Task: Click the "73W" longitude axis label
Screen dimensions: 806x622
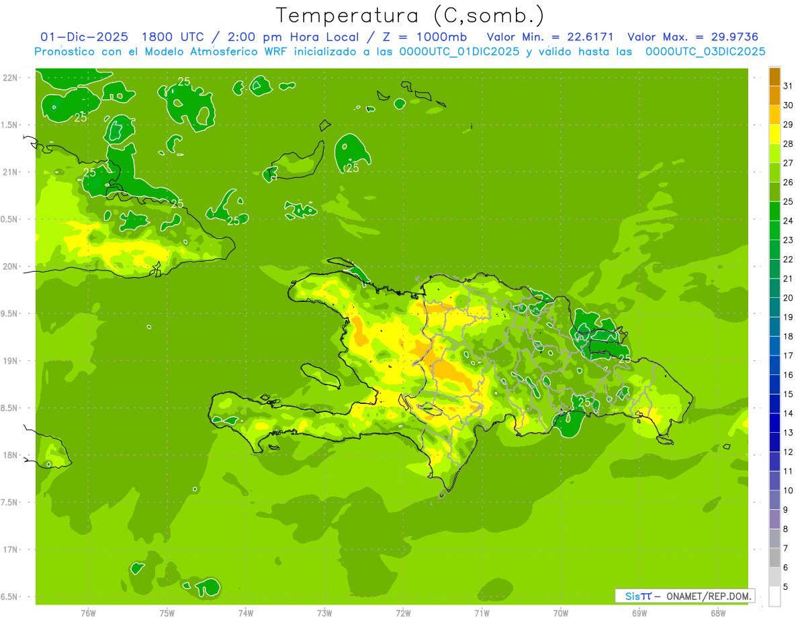Action: pyautogui.click(x=324, y=613)
